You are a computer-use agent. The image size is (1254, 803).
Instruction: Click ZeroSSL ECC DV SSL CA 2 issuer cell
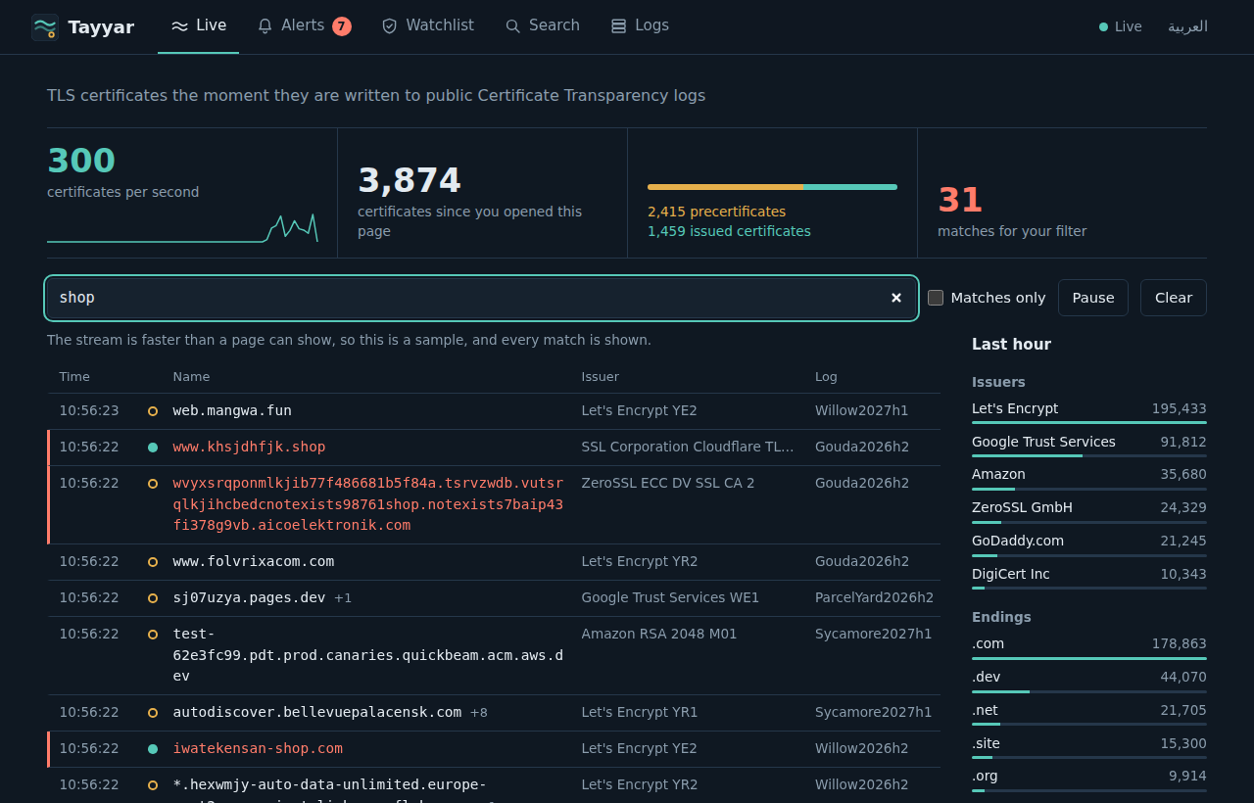[x=668, y=484]
